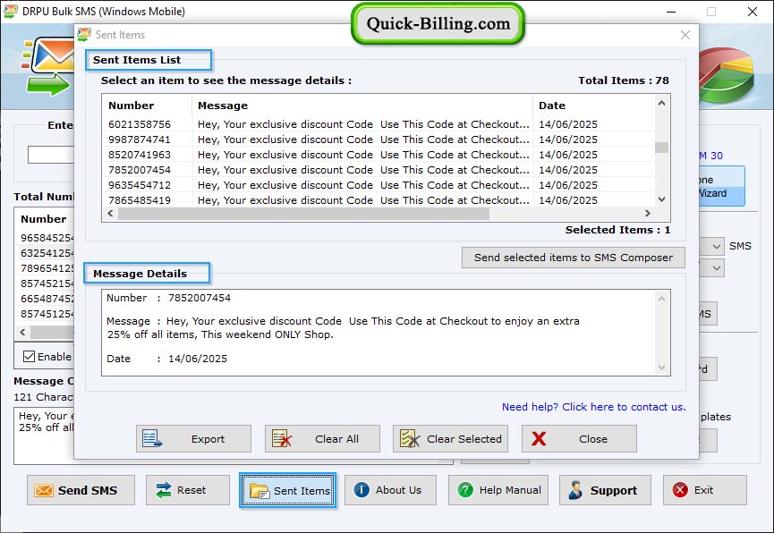
Task: Close the Sent Items dialog window
Action: click(x=685, y=35)
